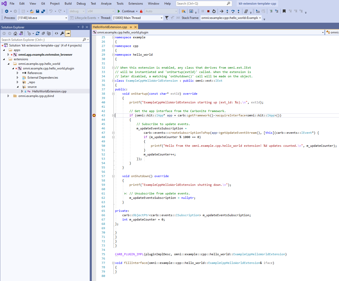Click the Restart debugging icon

coord(214,11)
